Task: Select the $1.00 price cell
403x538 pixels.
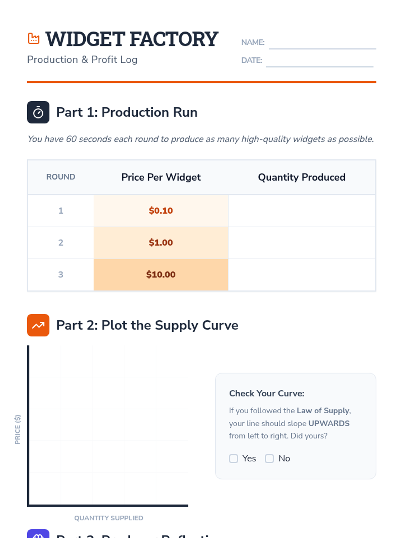Action: (x=161, y=243)
